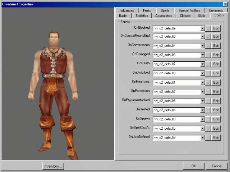Close the Creature Properties window
Image resolution: width=230 pixels, height=172 pixels.
(x=225, y=4)
